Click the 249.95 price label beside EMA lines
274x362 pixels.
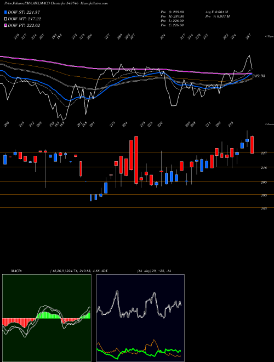pos(259,76)
